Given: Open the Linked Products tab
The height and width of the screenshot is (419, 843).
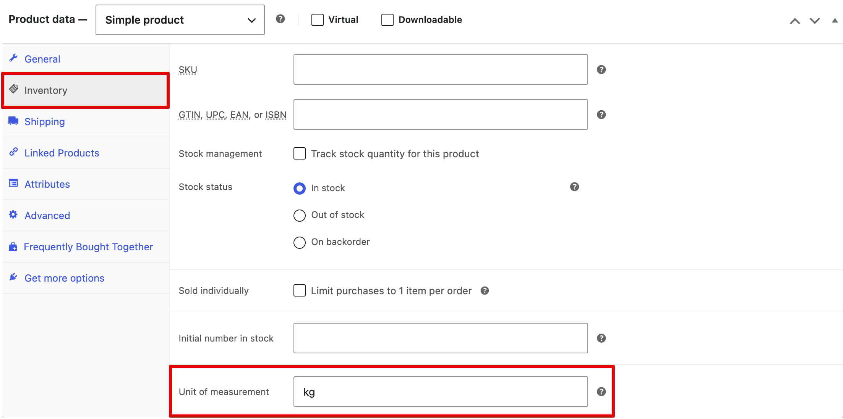Looking at the screenshot, I should click(x=86, y=153).
